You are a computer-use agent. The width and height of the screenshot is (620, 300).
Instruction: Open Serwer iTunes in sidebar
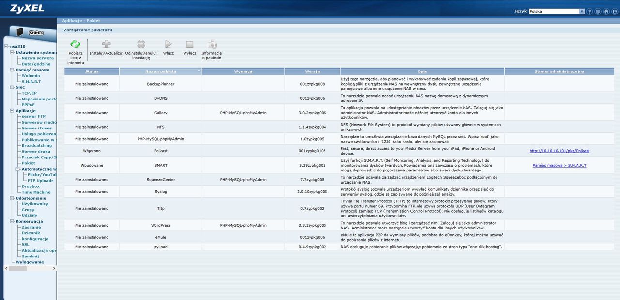click(x=37, y=128)
